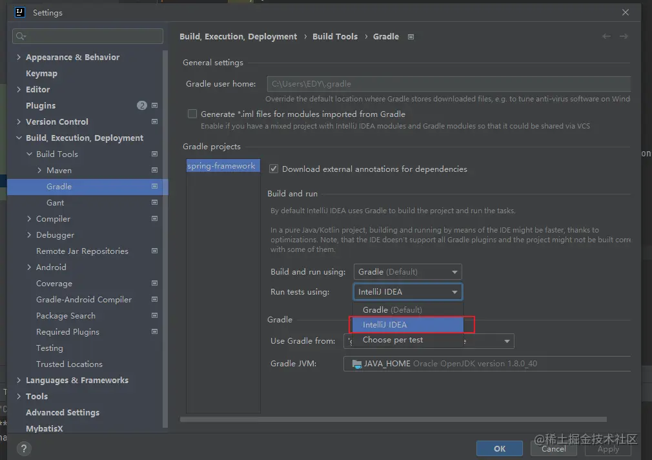The width and height of the screenshot is (652, 460).
Task: Open the Build and run using dropdown
Action: [x=407, y=272]
